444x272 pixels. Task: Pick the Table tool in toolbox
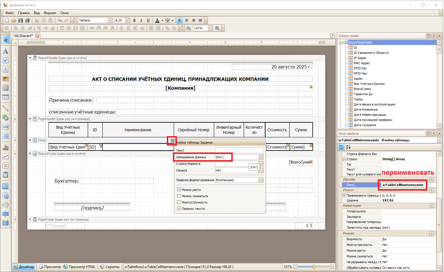click(x=5, y=97)
